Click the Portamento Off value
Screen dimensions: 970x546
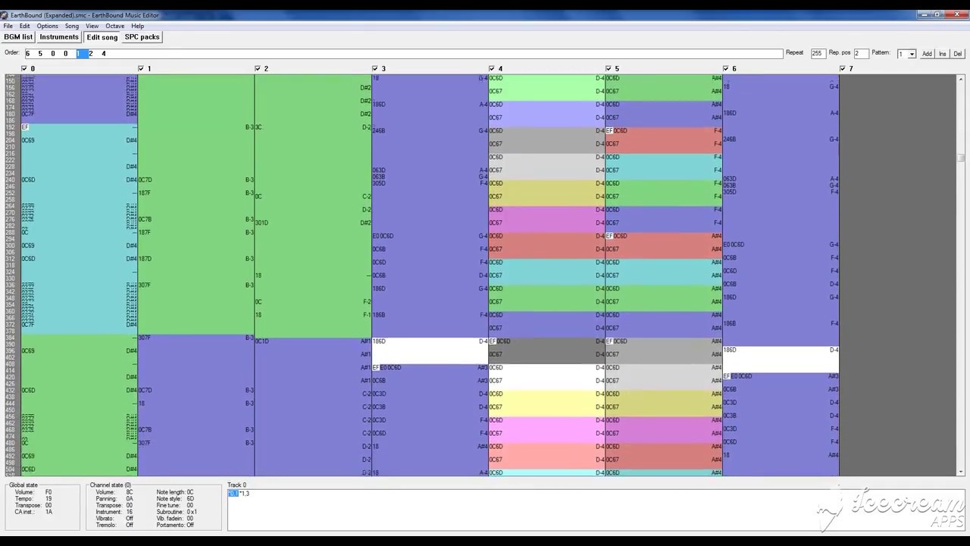point(190,525)
